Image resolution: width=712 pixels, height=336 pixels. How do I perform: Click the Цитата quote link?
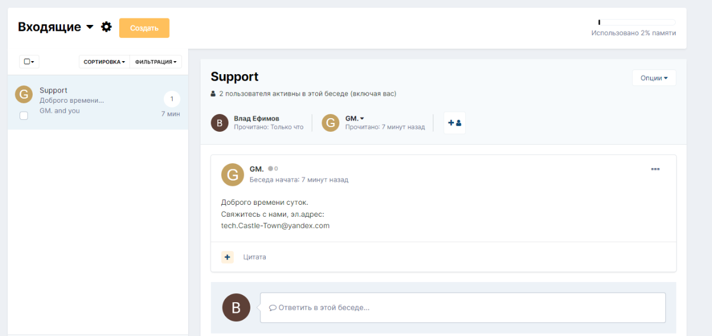coord(255,257)
